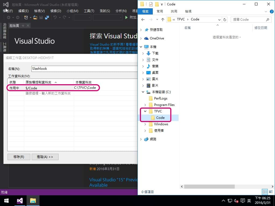Open the network status tray icon
Screen dimensions: 275x206
click(x=230, y=201)
